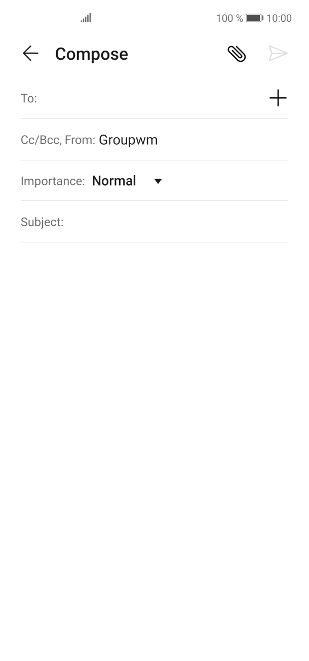Viewport: 309px width, 661px height.
Task: Add a recipient using the plus icon
Action: 278,98
